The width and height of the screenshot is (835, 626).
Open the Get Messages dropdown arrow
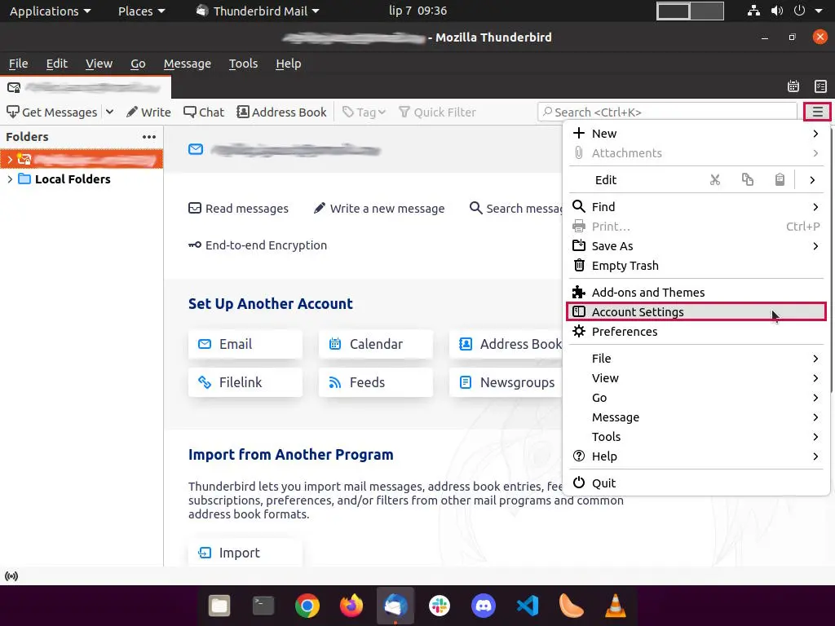[110, 112]
